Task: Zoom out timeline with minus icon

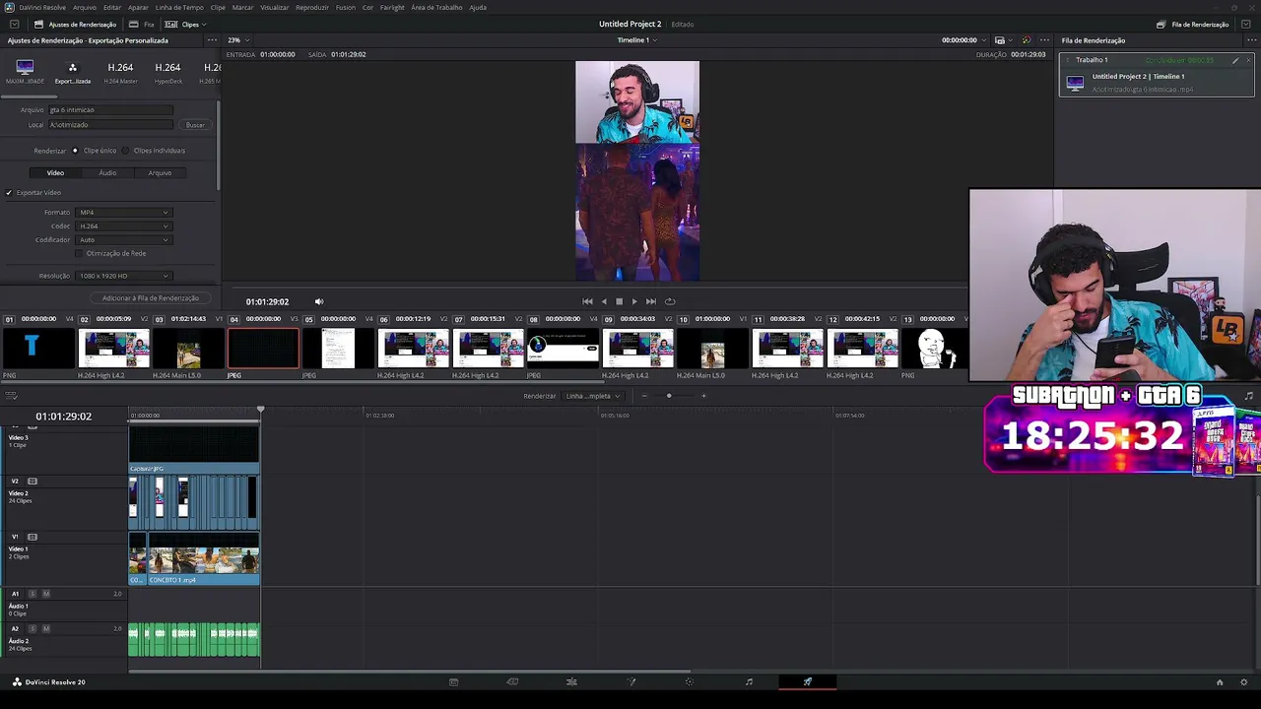Action: coord(644,396)
